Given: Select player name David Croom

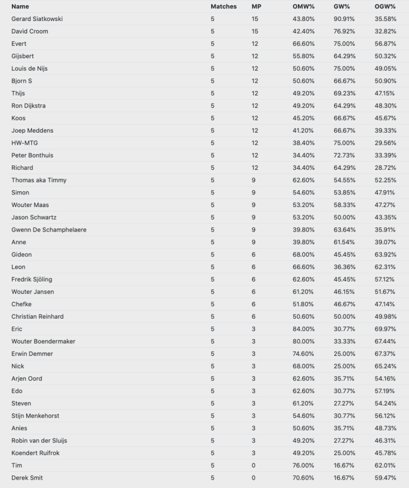Looking at the screenshot, I should [x=30, y=31].
